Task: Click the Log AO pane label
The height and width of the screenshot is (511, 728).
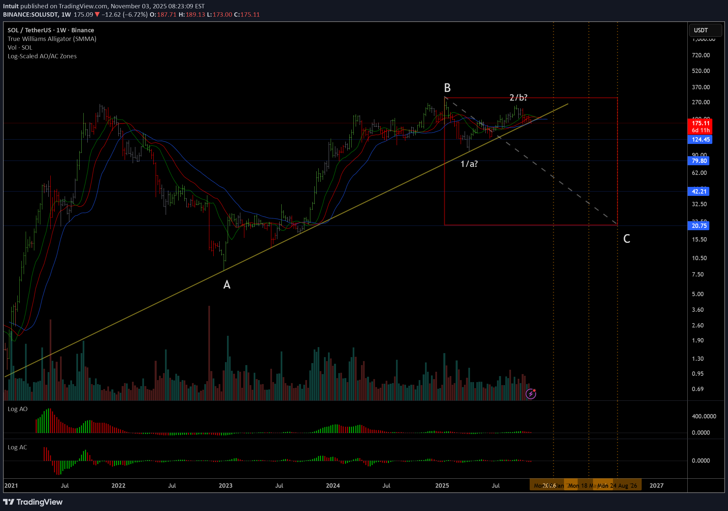Action: 18,409
